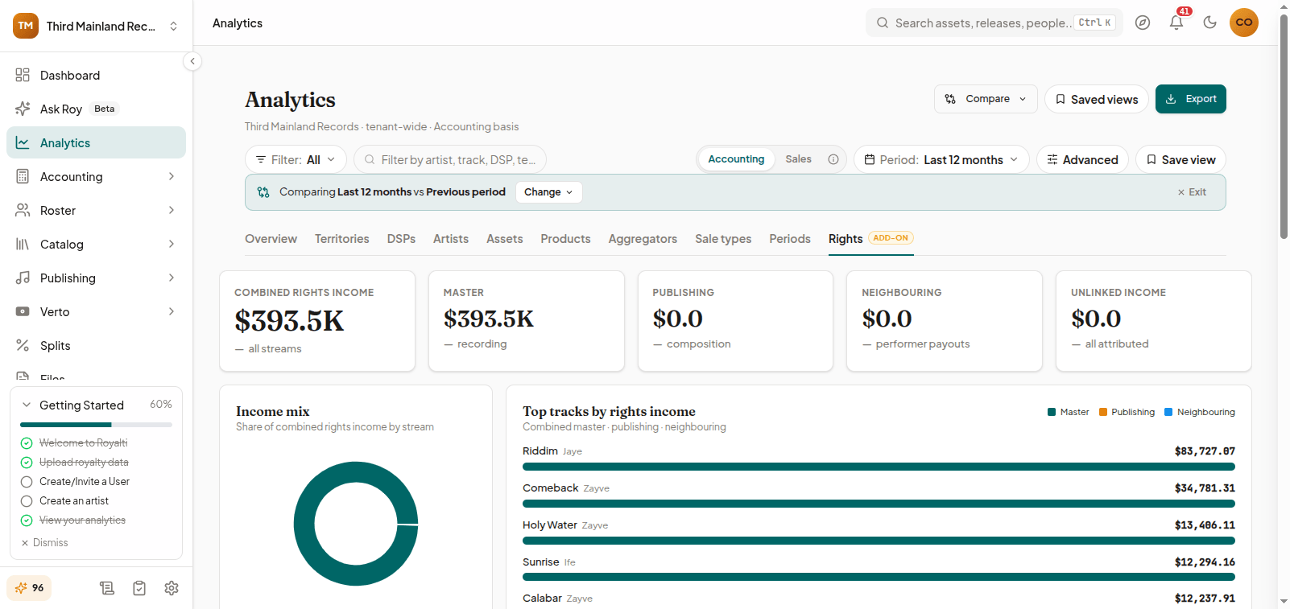Image resolution: width=1290 pixels, height=609 pixels.
Task: Dismiss the Getting Started panel
Action: [x=45, y=543]
